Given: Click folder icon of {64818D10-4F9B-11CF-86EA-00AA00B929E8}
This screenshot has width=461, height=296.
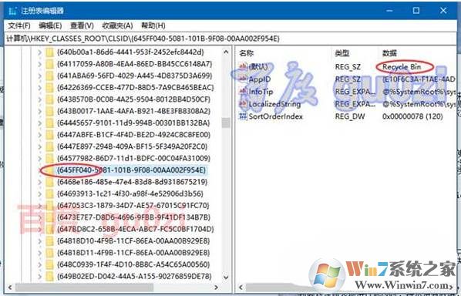Looking at the screenshot, I should pos(49,241).
